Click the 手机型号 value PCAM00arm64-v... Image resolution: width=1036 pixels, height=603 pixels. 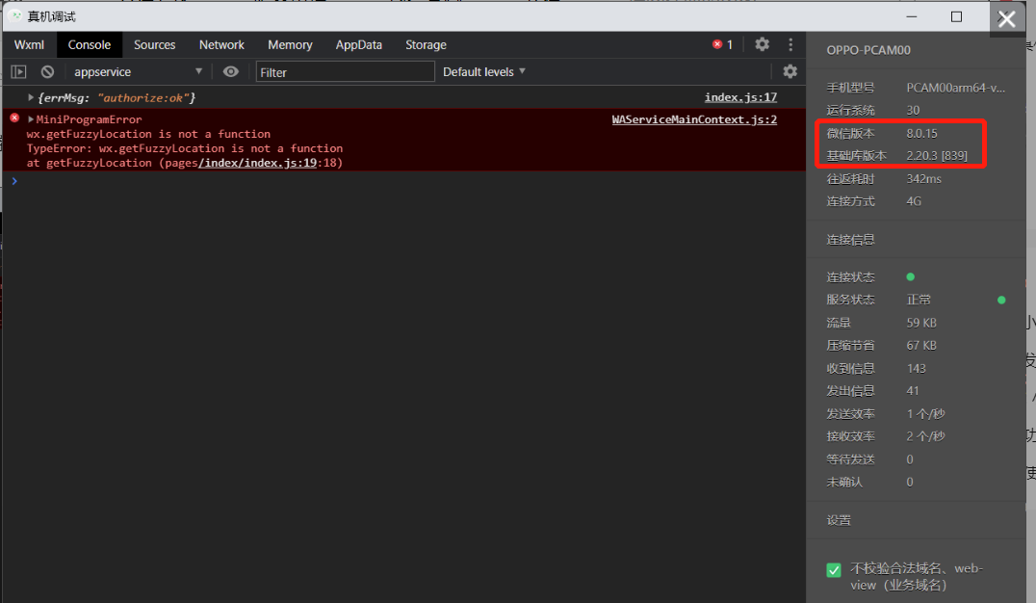tap(955, 88)
